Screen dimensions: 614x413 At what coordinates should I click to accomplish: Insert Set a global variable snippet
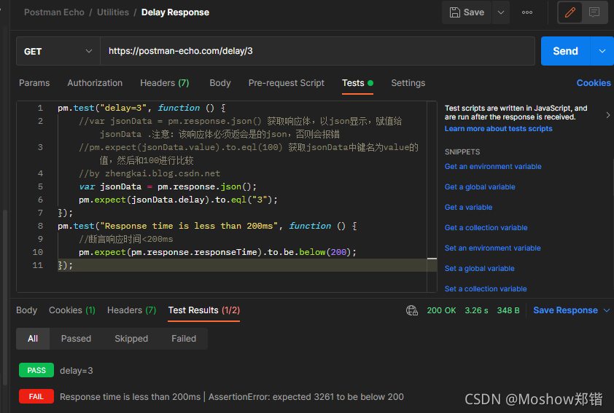479,268
